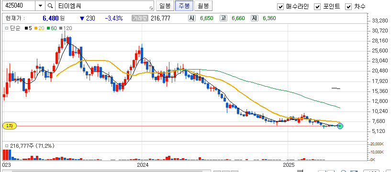
Task: Click the green 60-period MA legend
Action: 52,28
